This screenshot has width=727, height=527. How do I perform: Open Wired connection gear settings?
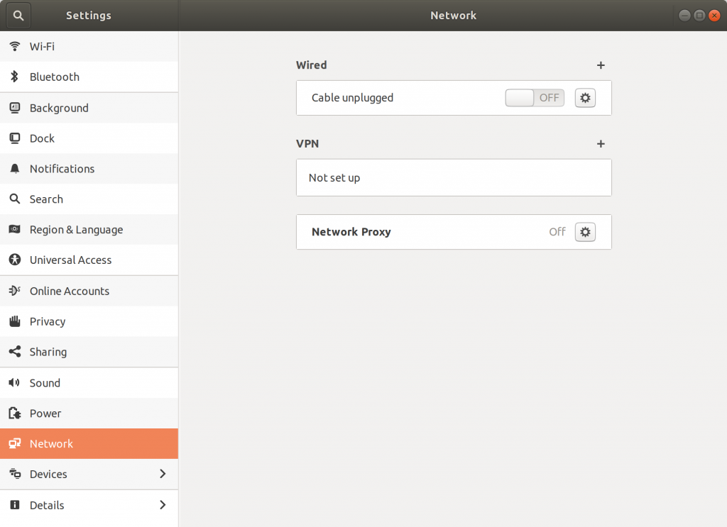[x=585, y=98]
